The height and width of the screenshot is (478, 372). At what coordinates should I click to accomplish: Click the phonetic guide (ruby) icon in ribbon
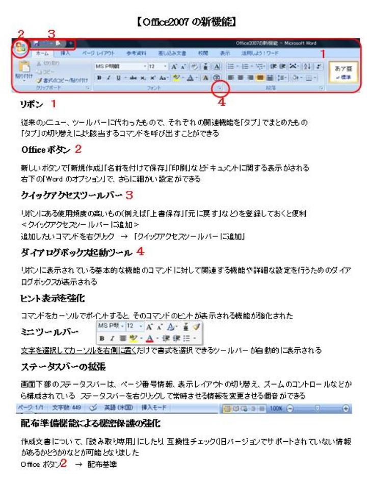(x=205, y=66)
